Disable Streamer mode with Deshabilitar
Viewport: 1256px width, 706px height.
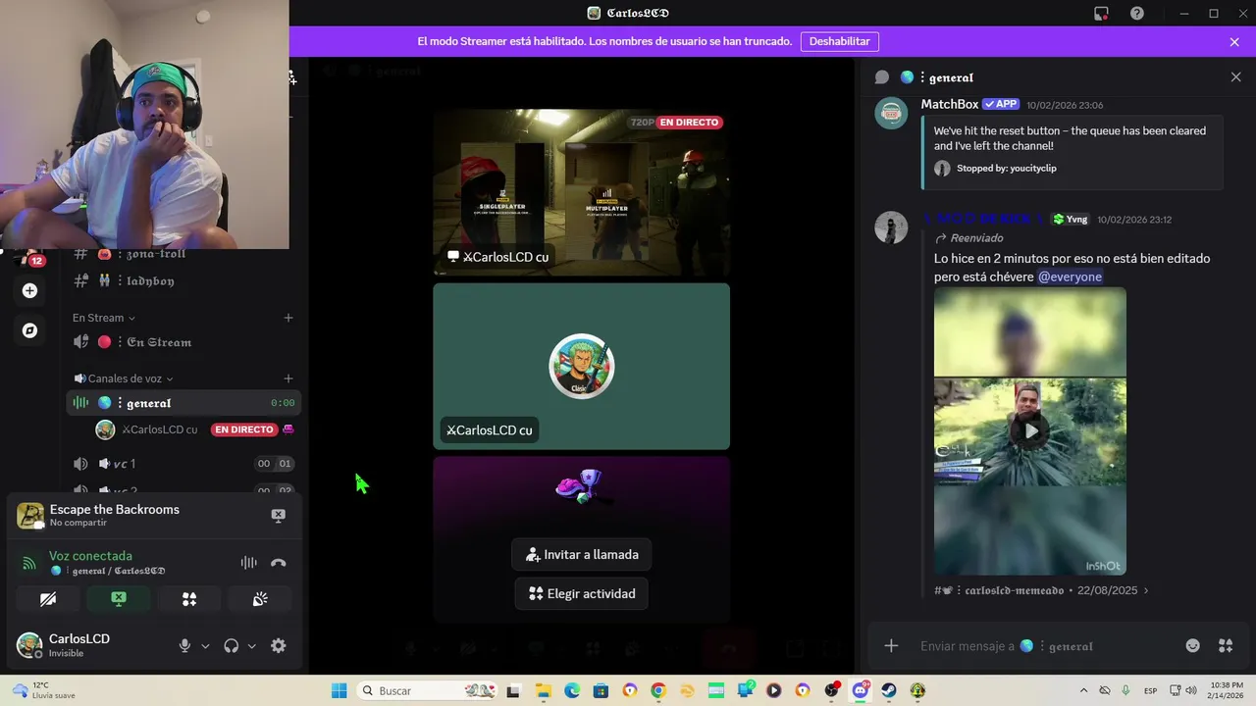pos(840,41)
